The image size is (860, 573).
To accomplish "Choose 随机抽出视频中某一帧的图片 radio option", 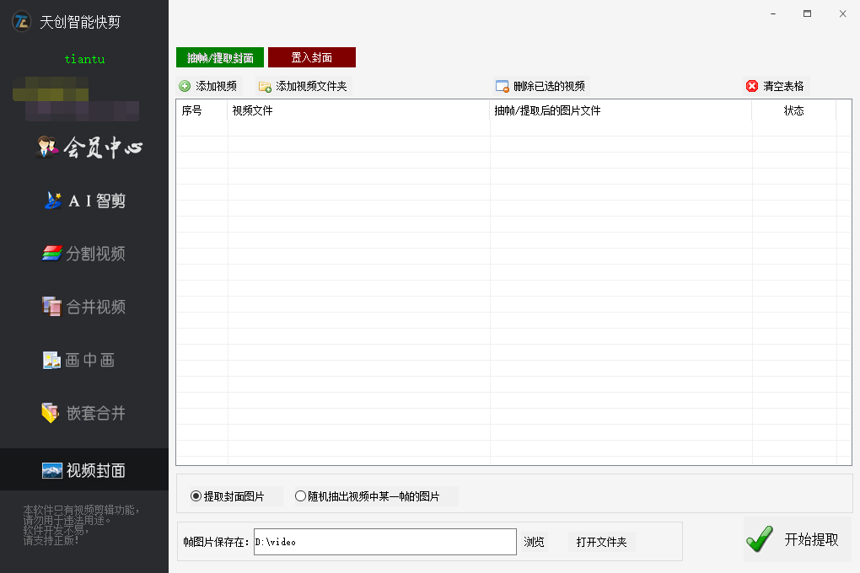I will coord(301,496).
